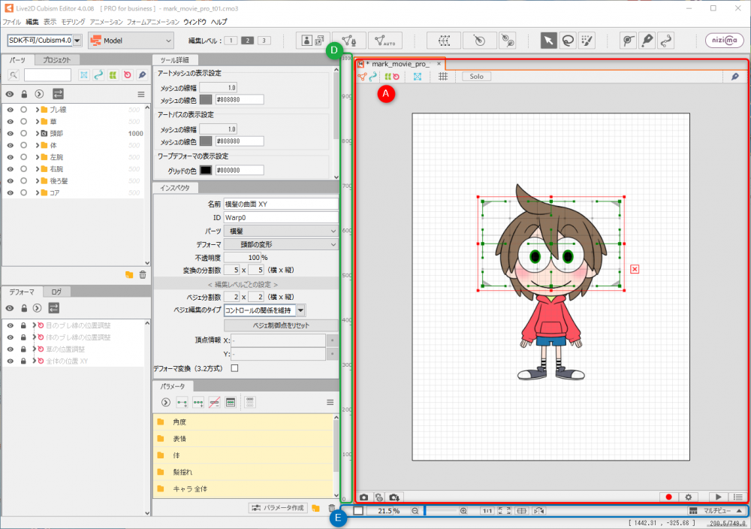Open the モデリング menu
Viewport: 751px width, 529px height.
pos(73,22)
